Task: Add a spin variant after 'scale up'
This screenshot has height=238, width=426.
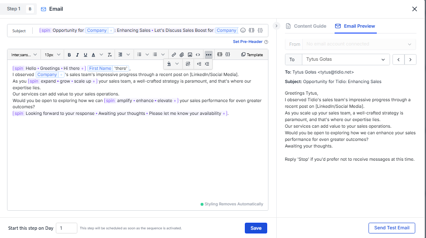Action: [x=94, y=81]
